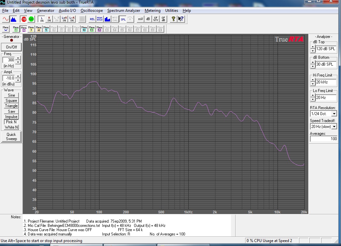Viewport: 341px width, 246px height.
Task: Raise Hi Freq Limit with the up arrow
Action: pos(313,80)
